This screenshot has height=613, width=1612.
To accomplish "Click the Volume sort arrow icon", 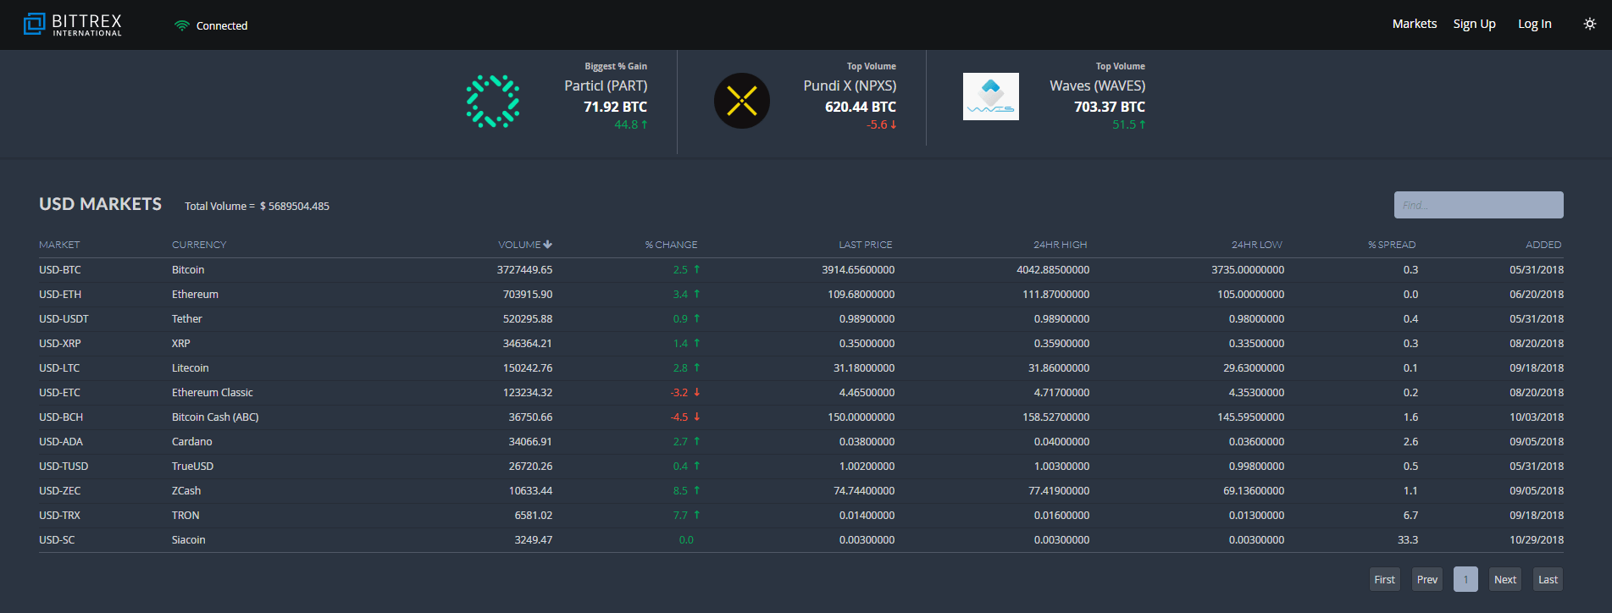I will point(548,245).
